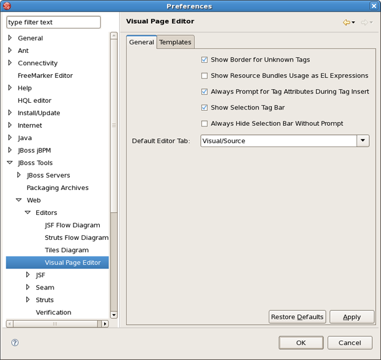Image resolution: width=381 pixels, height=360 pixels.
Task: Click the filter text input field
Action: coord(53,22)
